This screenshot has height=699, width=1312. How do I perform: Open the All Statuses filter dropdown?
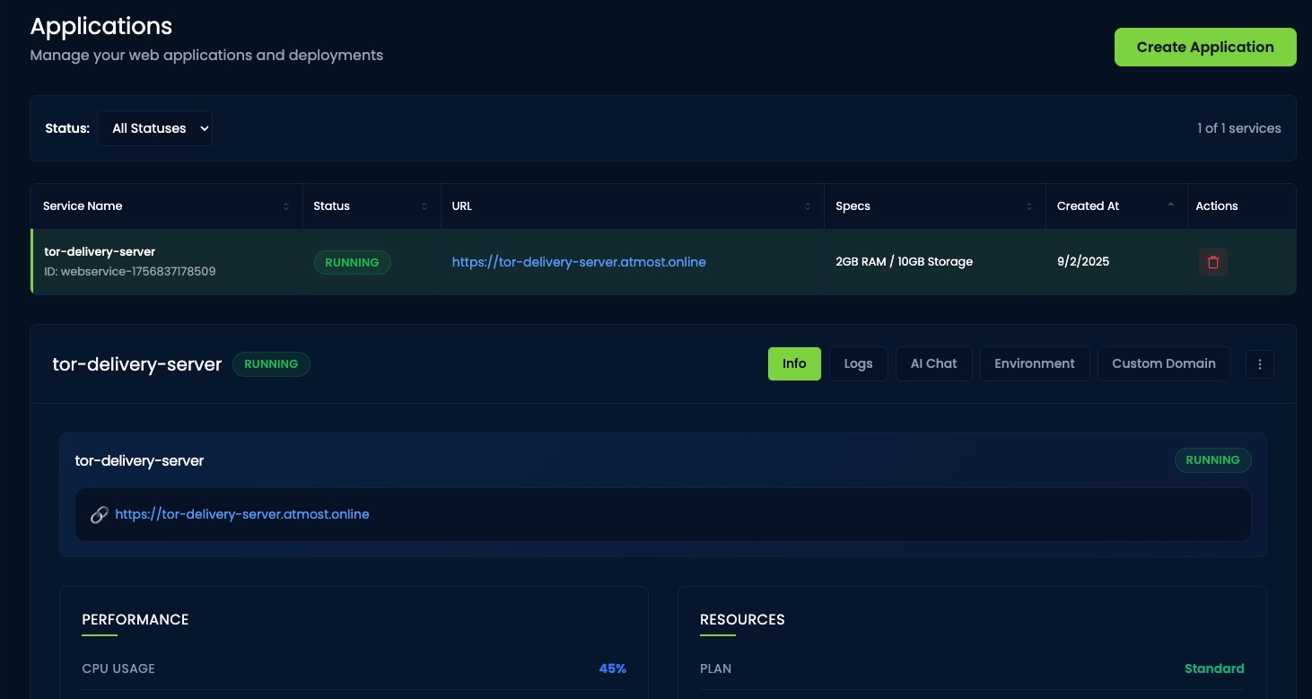[x=154, y=128]
